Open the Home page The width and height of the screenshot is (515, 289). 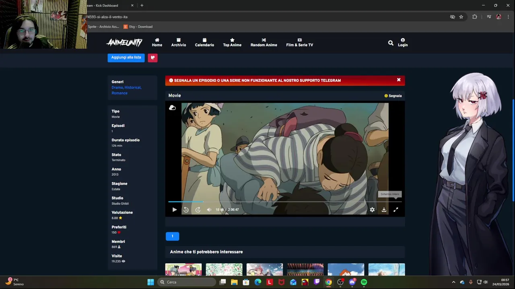tap(157, 43)
